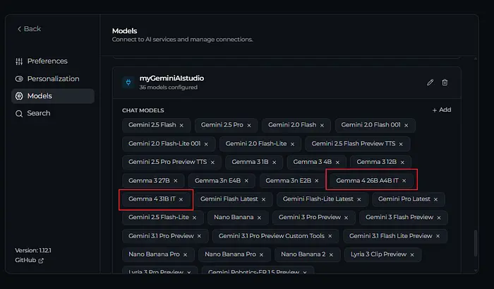
Task: Remove the Gemma 3 27B chip
Action: tap(176, 181)
